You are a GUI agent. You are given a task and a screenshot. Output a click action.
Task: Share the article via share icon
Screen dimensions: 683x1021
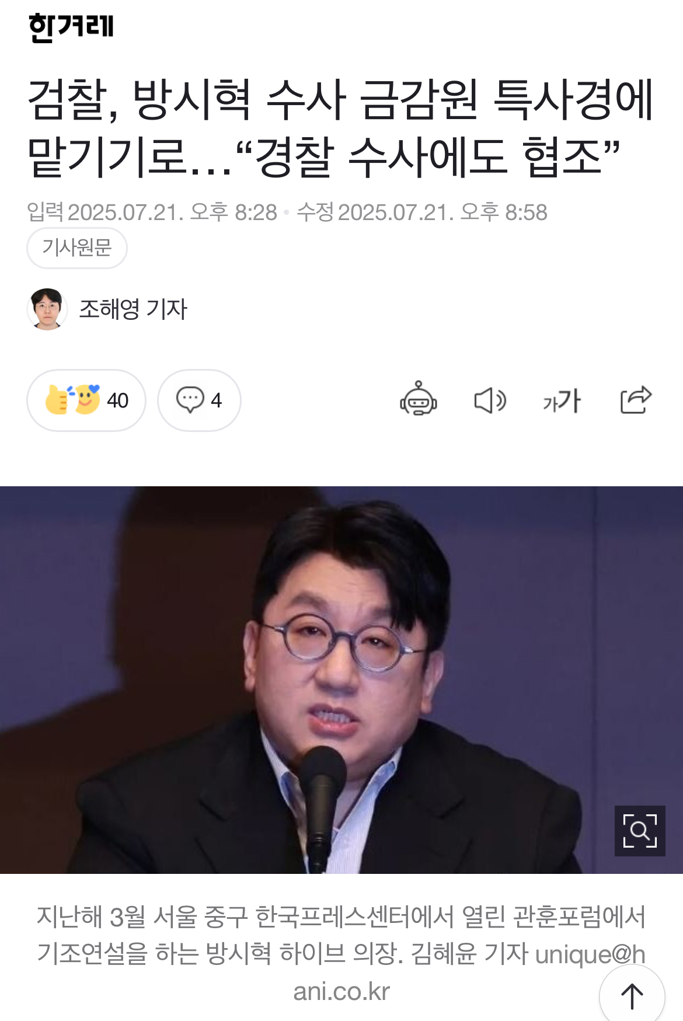(636, 400)
